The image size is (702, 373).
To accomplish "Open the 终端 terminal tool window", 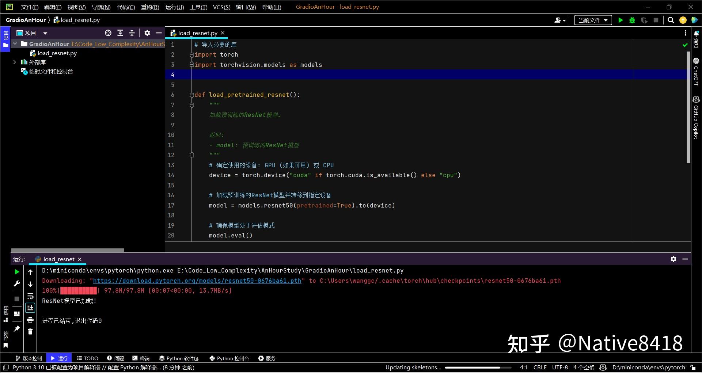I will coord(141,358).
